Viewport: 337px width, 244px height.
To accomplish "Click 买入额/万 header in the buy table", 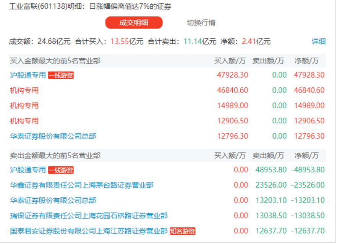I will [230, 61].
